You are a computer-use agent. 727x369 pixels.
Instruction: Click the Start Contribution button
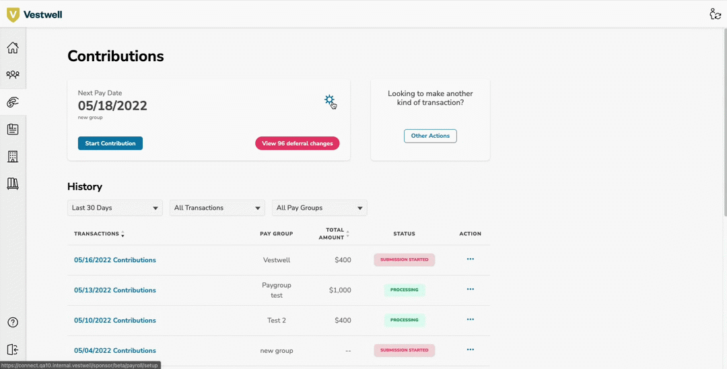(x=110, y=143)
